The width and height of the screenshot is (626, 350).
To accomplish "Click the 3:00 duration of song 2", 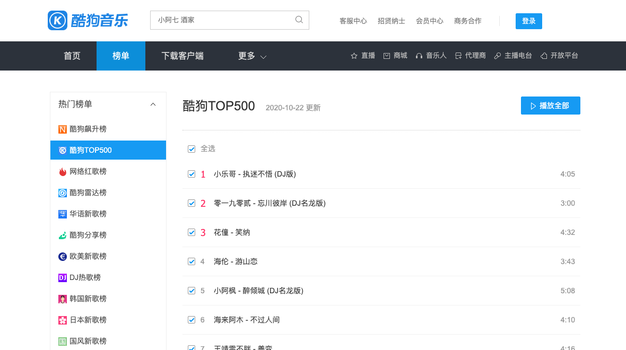I will [567, 203].
